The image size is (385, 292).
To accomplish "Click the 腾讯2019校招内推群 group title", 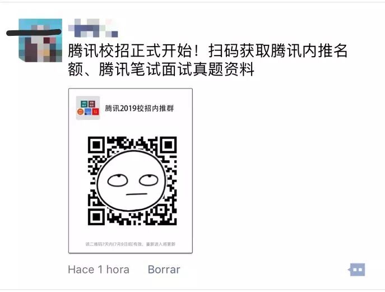I will pyautogui.click(x=139, y=108).
